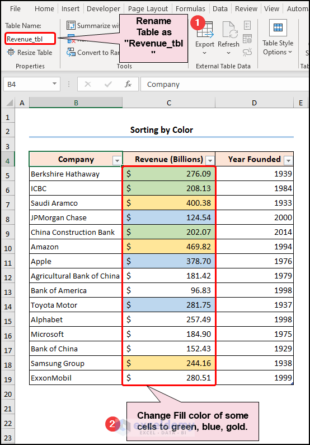Expand the Name Box dropdown
The image size is (310, 445).
[55, 84]
